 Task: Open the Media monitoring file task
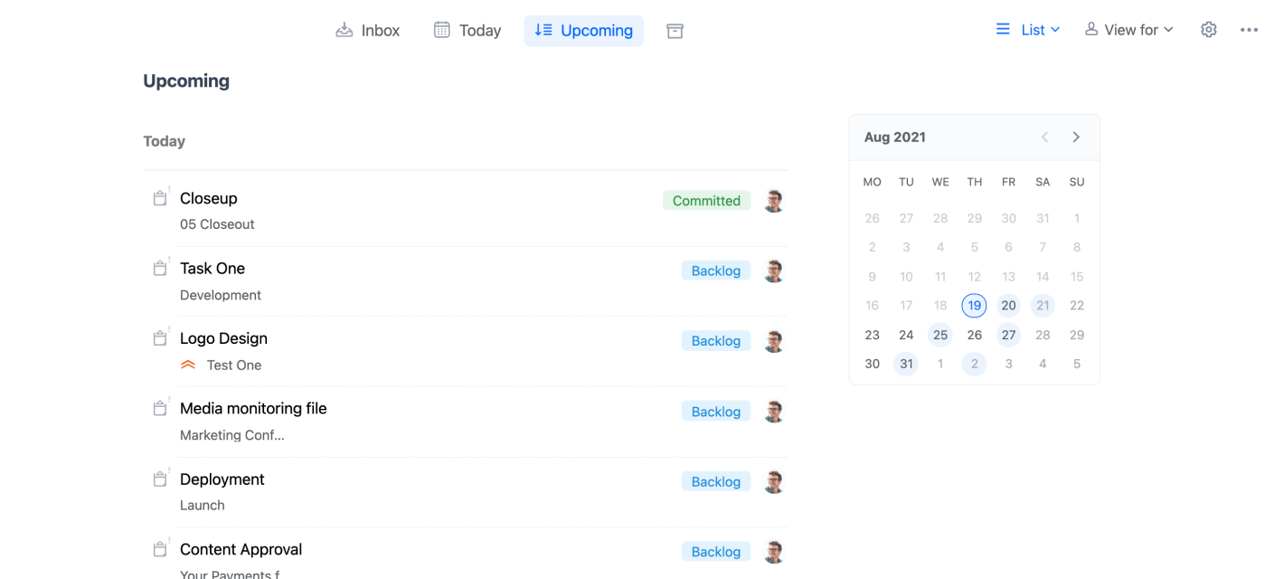click(253, 409)
